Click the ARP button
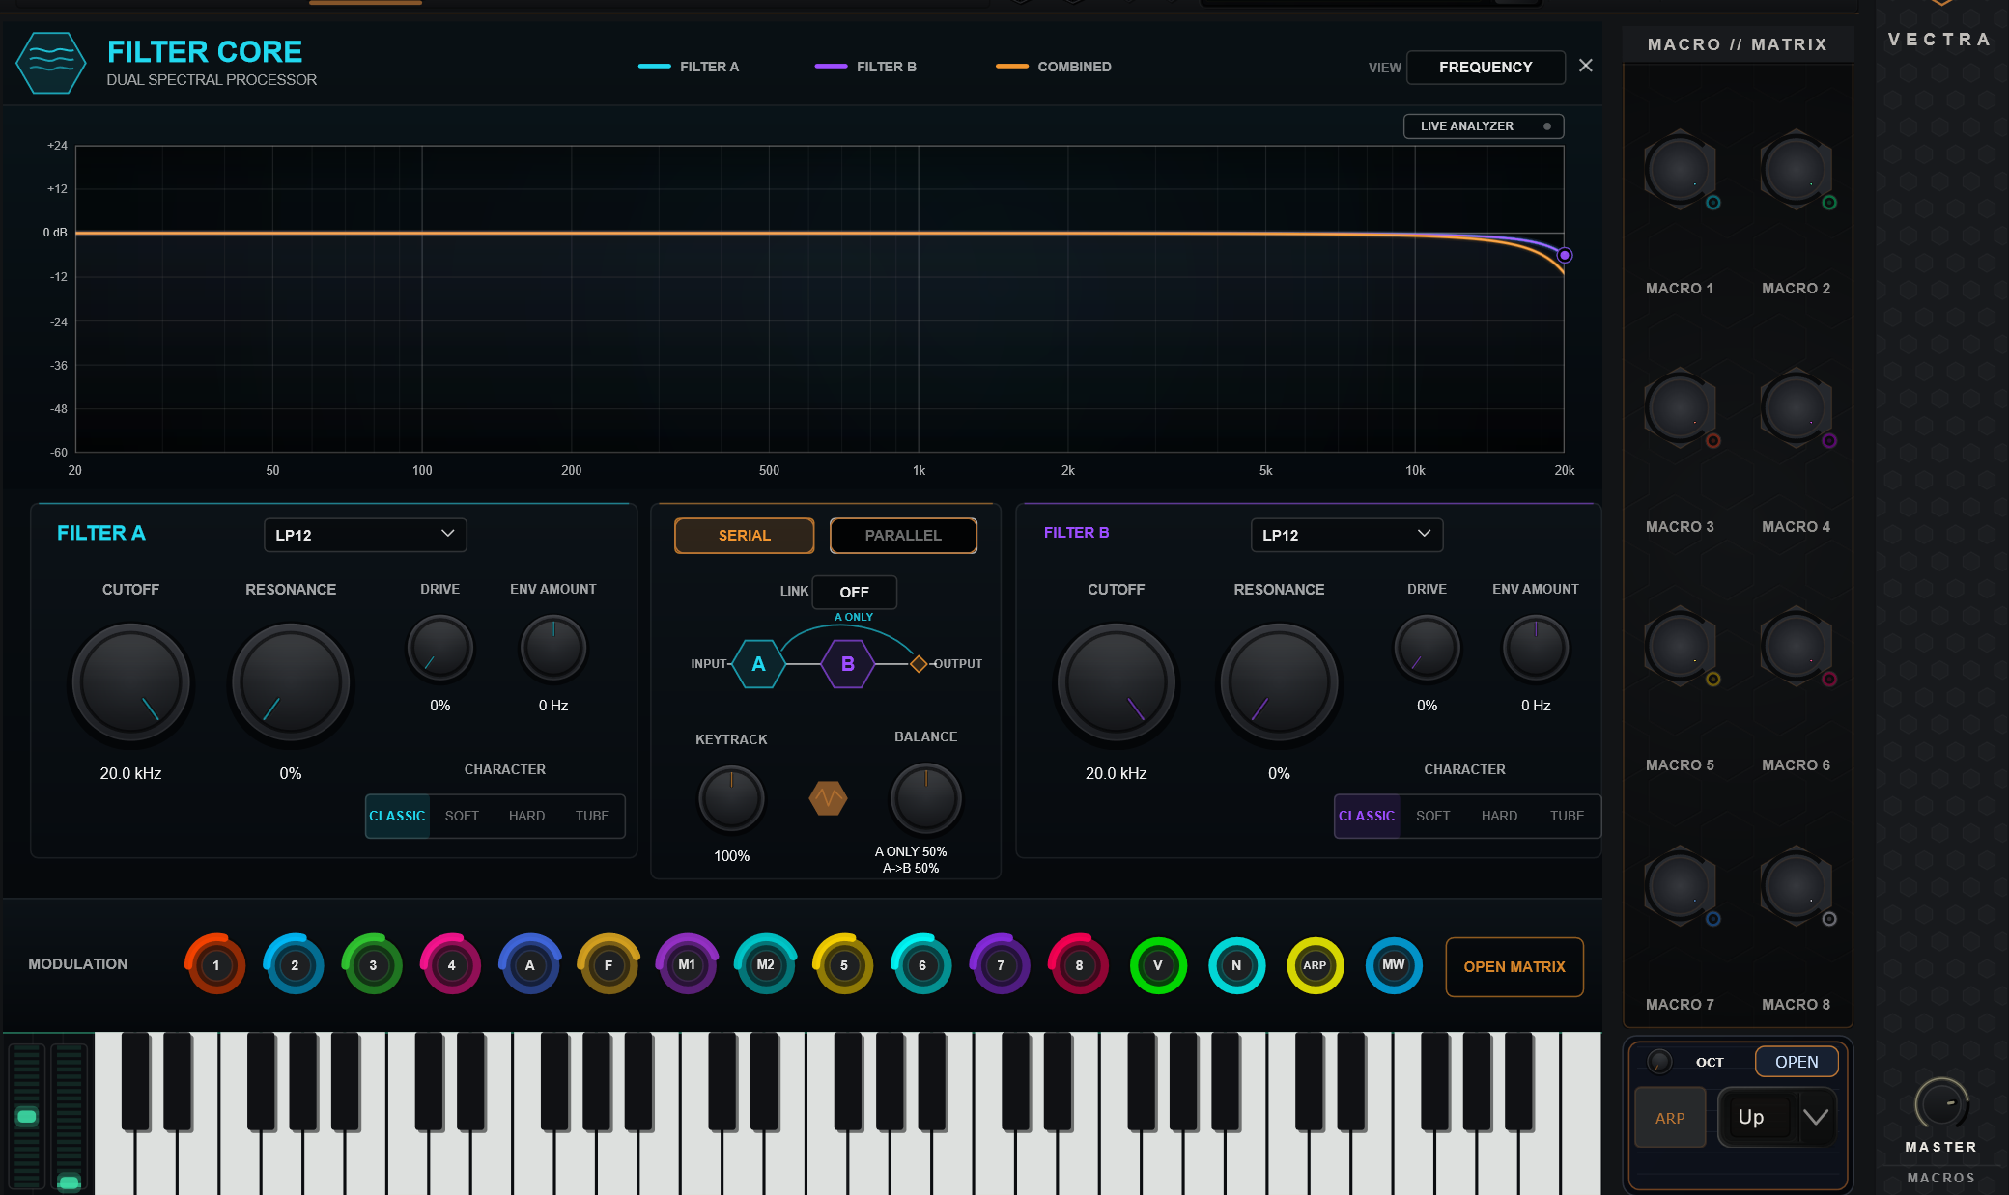The height and width of the screenshot is (1195, 2009). coord(1670,1118)
